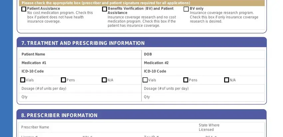Click the Patient Name field
The width and height of the screenshot is (283, 137).
(80, 54)
